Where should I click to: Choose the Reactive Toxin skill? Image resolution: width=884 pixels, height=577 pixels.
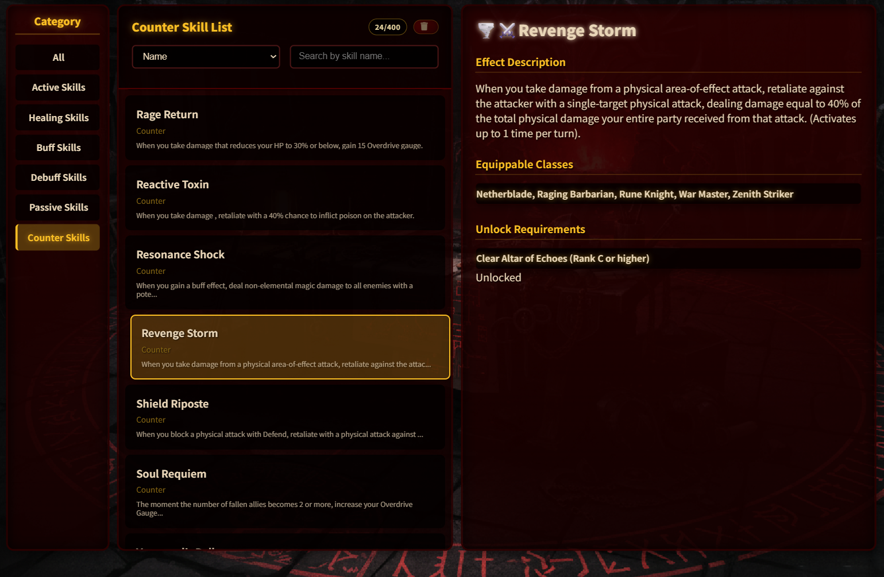[285, 198]
